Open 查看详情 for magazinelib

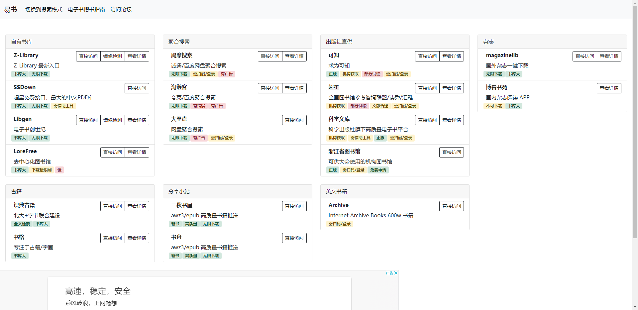pyautogui.click(x=609, y=56)
